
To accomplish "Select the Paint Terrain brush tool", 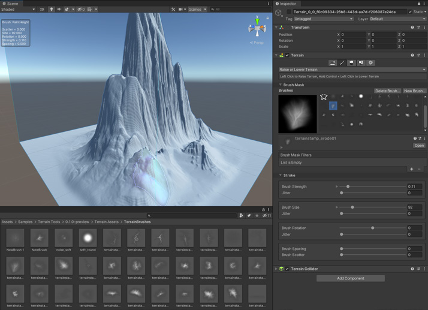I will pos(342,63).
